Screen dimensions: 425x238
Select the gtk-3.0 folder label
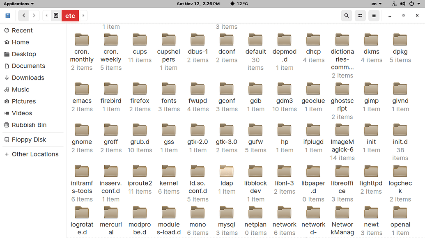(227, 142)
